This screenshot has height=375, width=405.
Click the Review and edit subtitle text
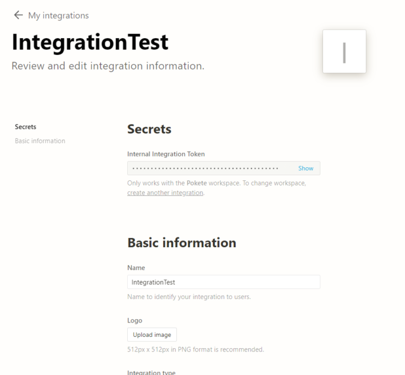[x=108, y=66]
